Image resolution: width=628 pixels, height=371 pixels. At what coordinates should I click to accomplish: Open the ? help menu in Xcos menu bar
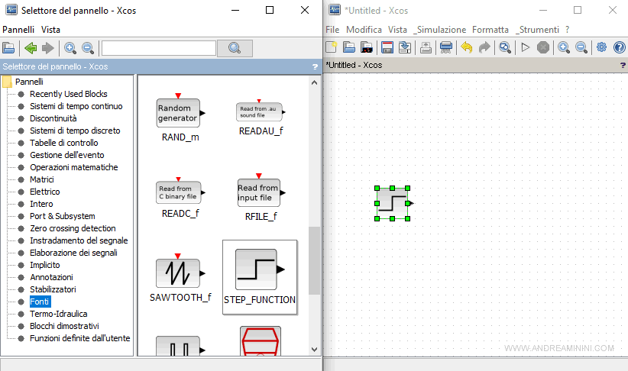(567, 30)
